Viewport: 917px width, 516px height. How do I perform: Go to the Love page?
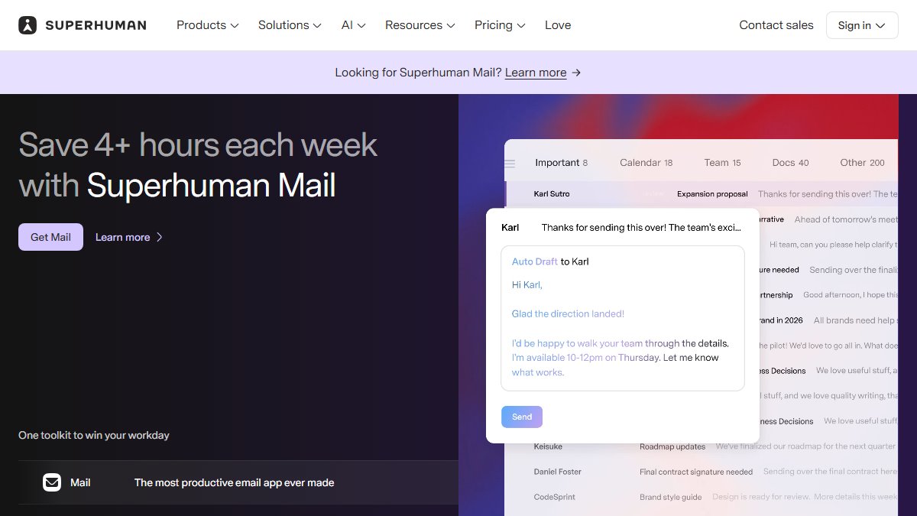click(558, 25)
